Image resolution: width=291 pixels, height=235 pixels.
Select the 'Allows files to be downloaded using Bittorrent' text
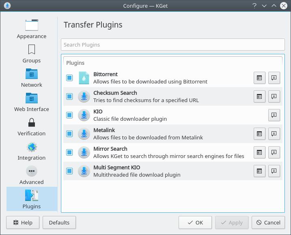150,81
